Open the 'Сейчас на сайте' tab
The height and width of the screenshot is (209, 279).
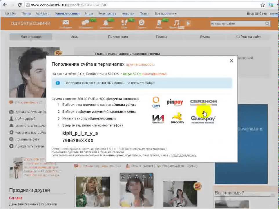click(249, 37)
